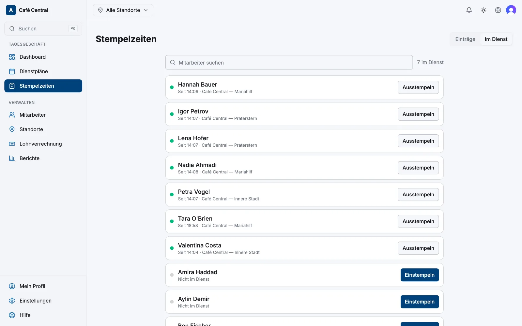This screenshot has height=326, width=522.
Task: Open Einstellungen in the sidebar
Action: [x=43, y=301]
